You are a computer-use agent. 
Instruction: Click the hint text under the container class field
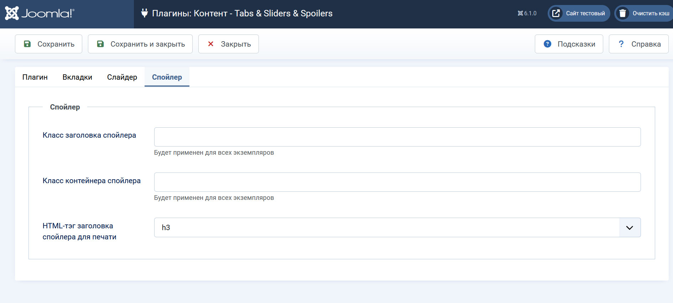click(x=214, y=198)
